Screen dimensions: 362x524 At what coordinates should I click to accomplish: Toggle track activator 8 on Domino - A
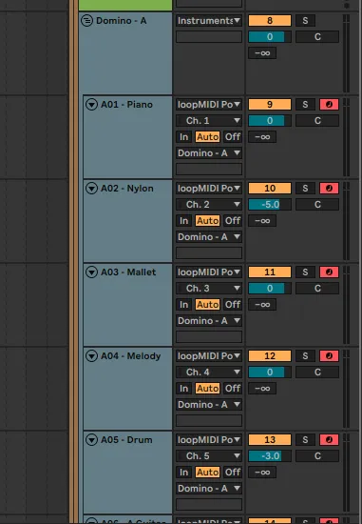[270, 21]
